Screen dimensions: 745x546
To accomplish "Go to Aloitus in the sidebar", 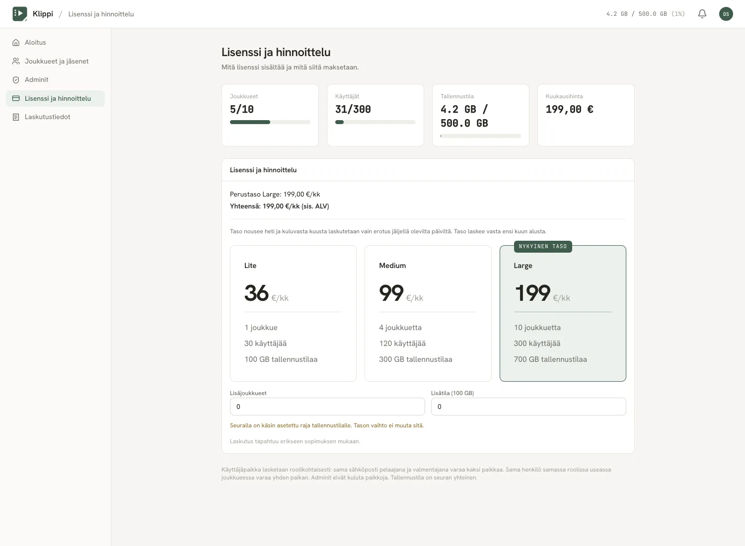I will (55, 43).
